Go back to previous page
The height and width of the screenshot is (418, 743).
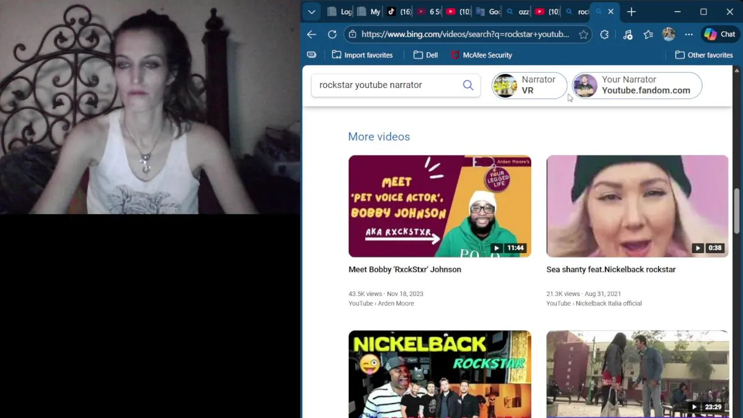tap(312, 34)
